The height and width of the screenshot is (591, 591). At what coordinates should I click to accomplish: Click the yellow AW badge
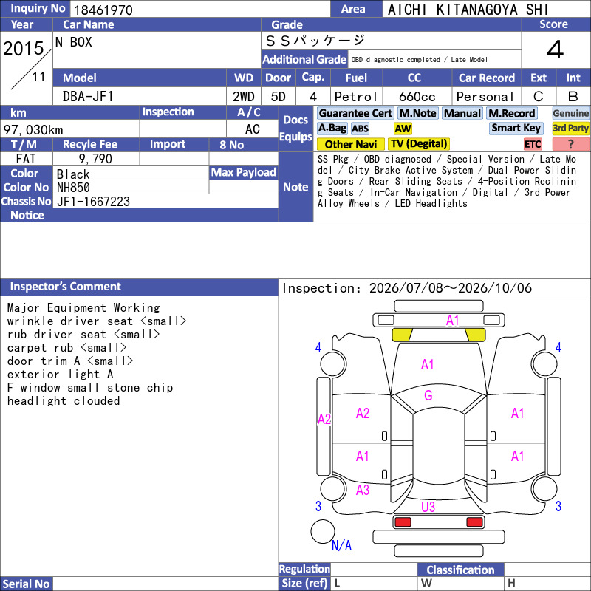[x=403, y=129]
